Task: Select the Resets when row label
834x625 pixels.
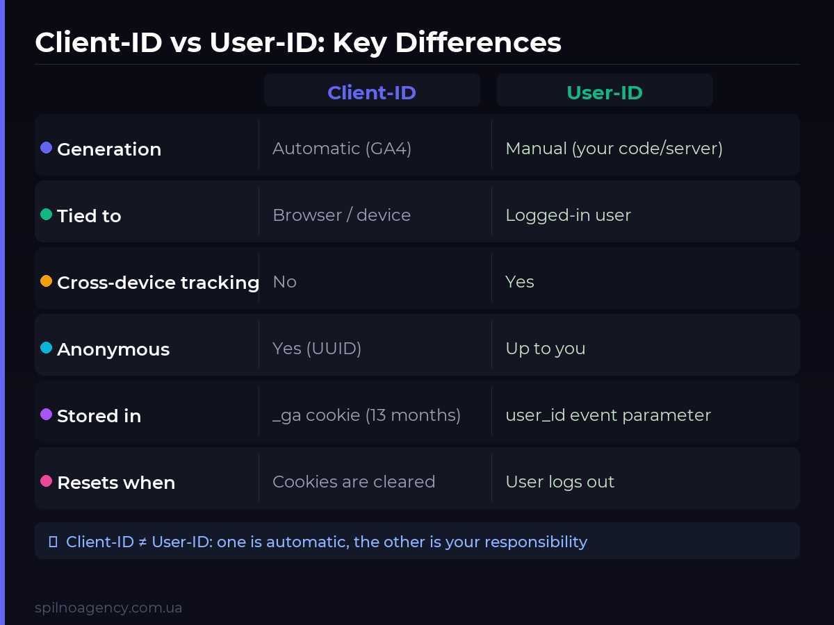Action: click(116, 483)
